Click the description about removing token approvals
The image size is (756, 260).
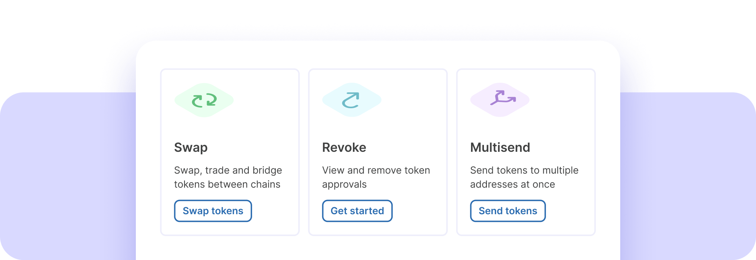tap(376, 177)
